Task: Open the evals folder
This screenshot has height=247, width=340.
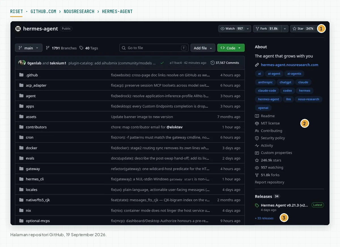Action: (x=30, y=158)
